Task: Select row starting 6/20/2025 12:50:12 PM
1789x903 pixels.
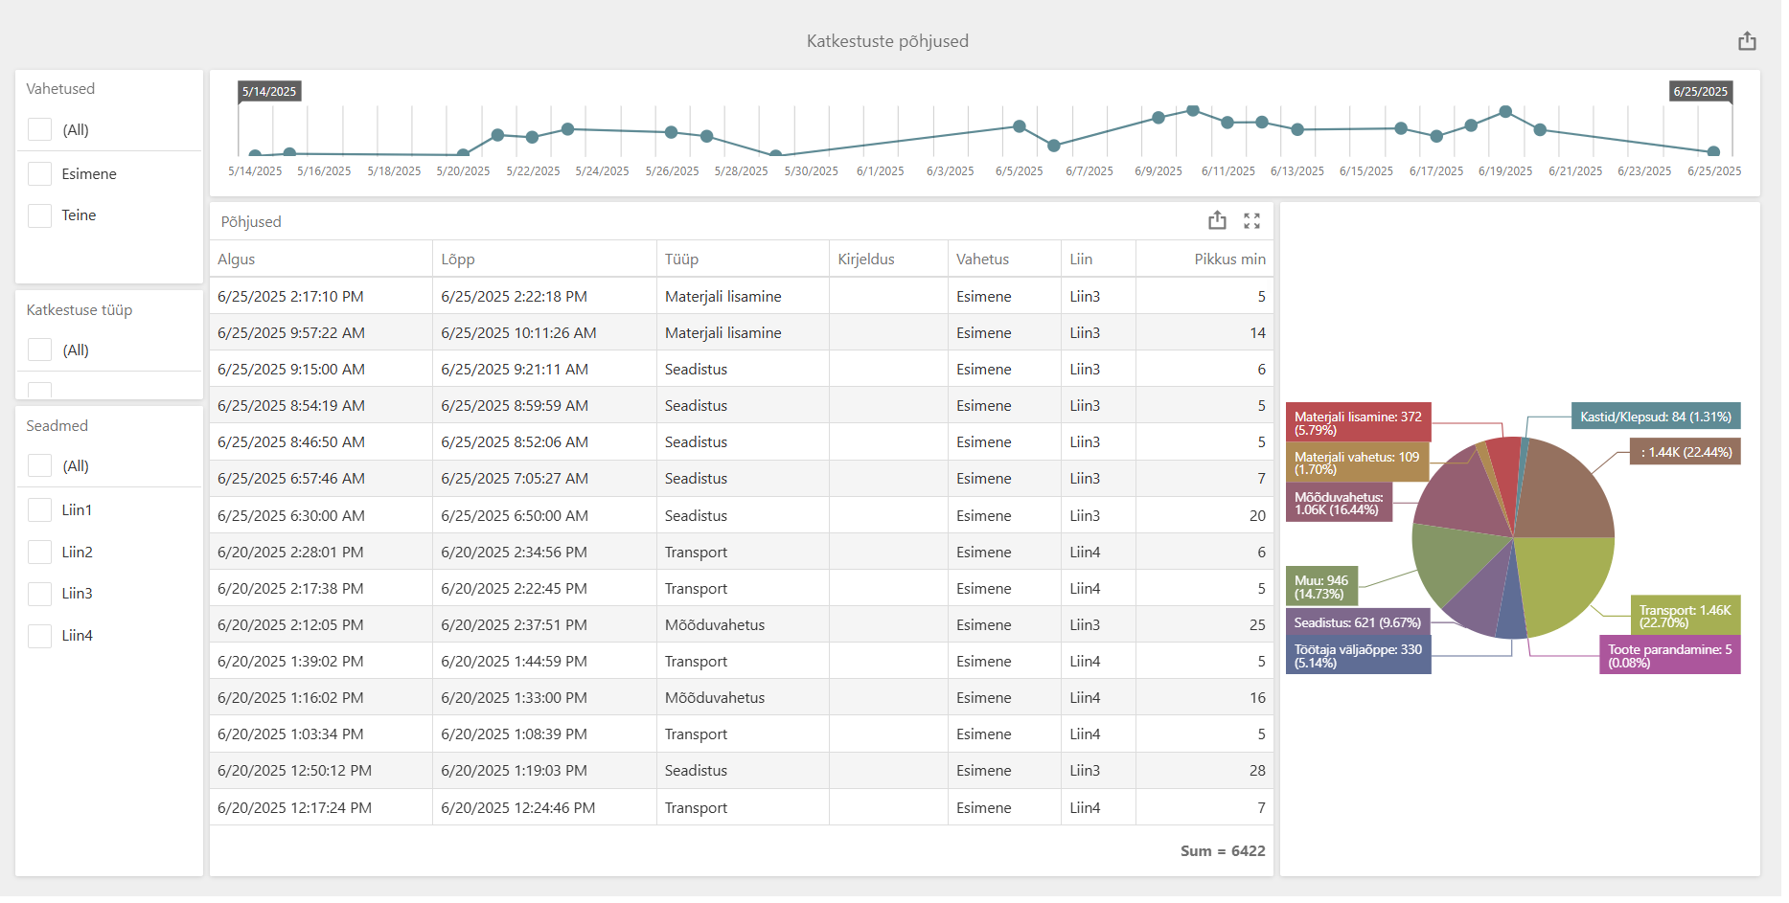Action: tap(742, 771)
